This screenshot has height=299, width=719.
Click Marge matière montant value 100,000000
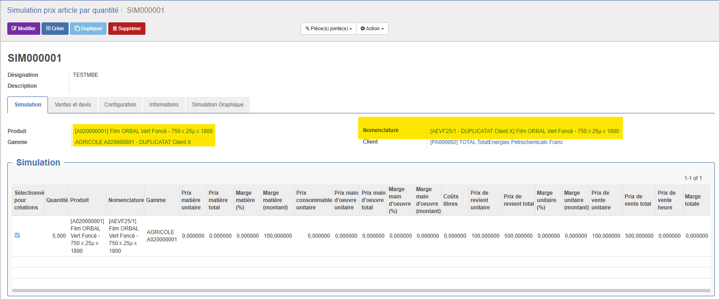pyautogui.click(x=278, y=236)
